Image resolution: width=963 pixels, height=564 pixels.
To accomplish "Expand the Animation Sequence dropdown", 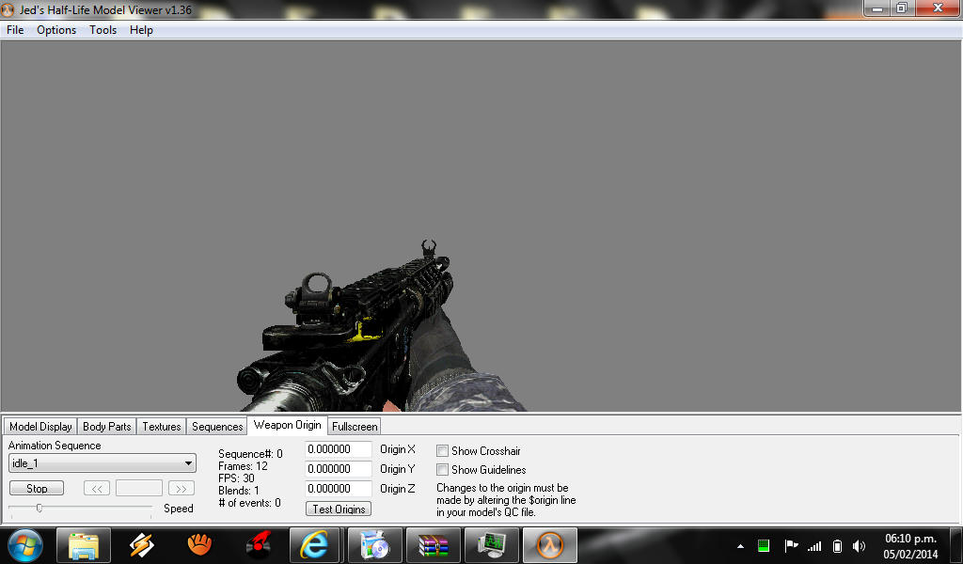I will click(x=102, y=462).
